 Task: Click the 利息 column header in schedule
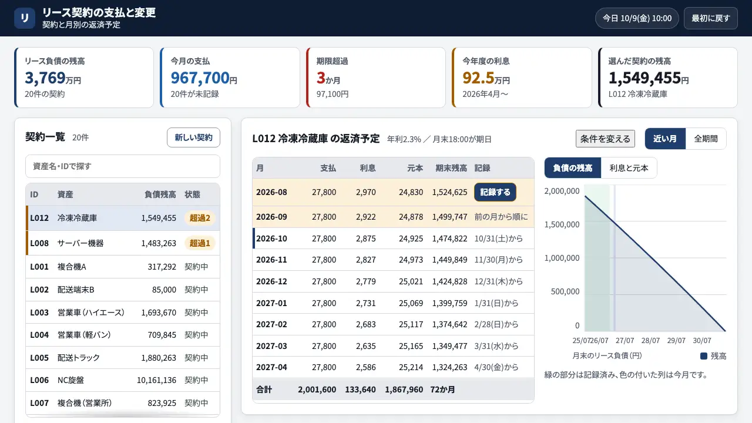(368, 168)
